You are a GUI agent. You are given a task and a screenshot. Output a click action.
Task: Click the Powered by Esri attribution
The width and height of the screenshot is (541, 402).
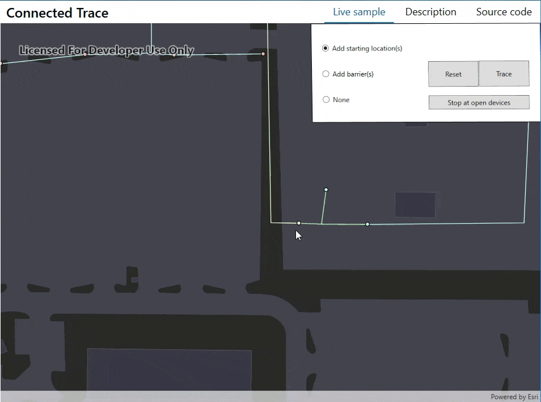coord(514,396)
